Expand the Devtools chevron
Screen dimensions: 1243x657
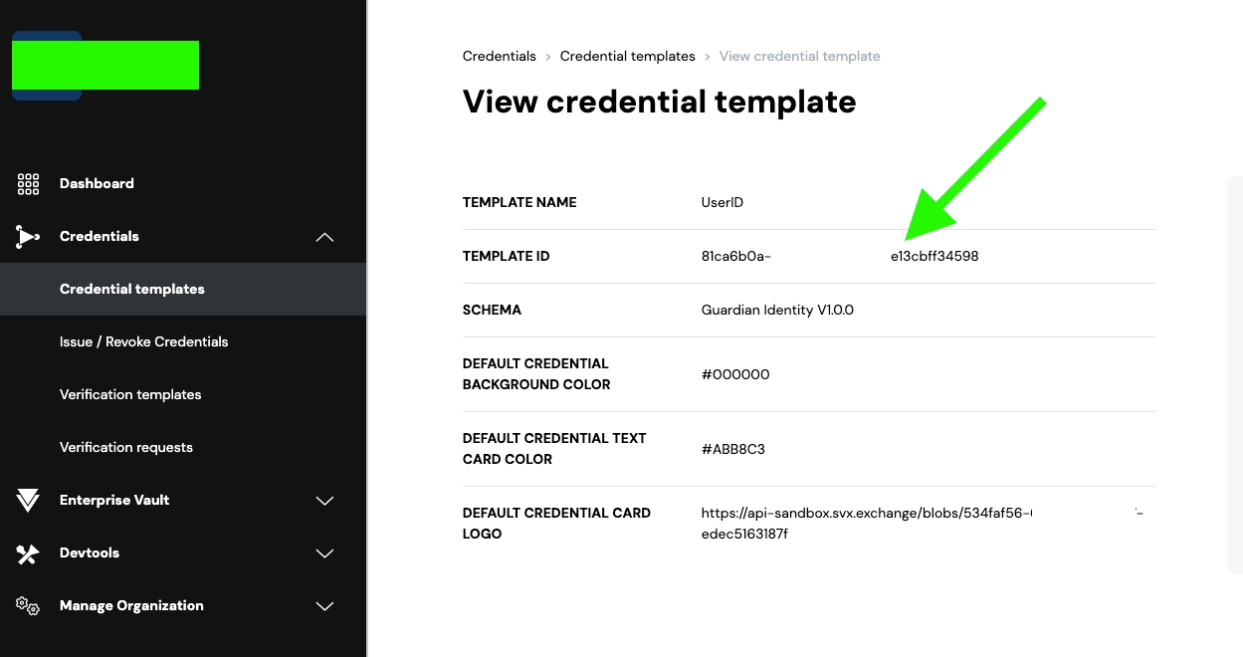(324, 553)
